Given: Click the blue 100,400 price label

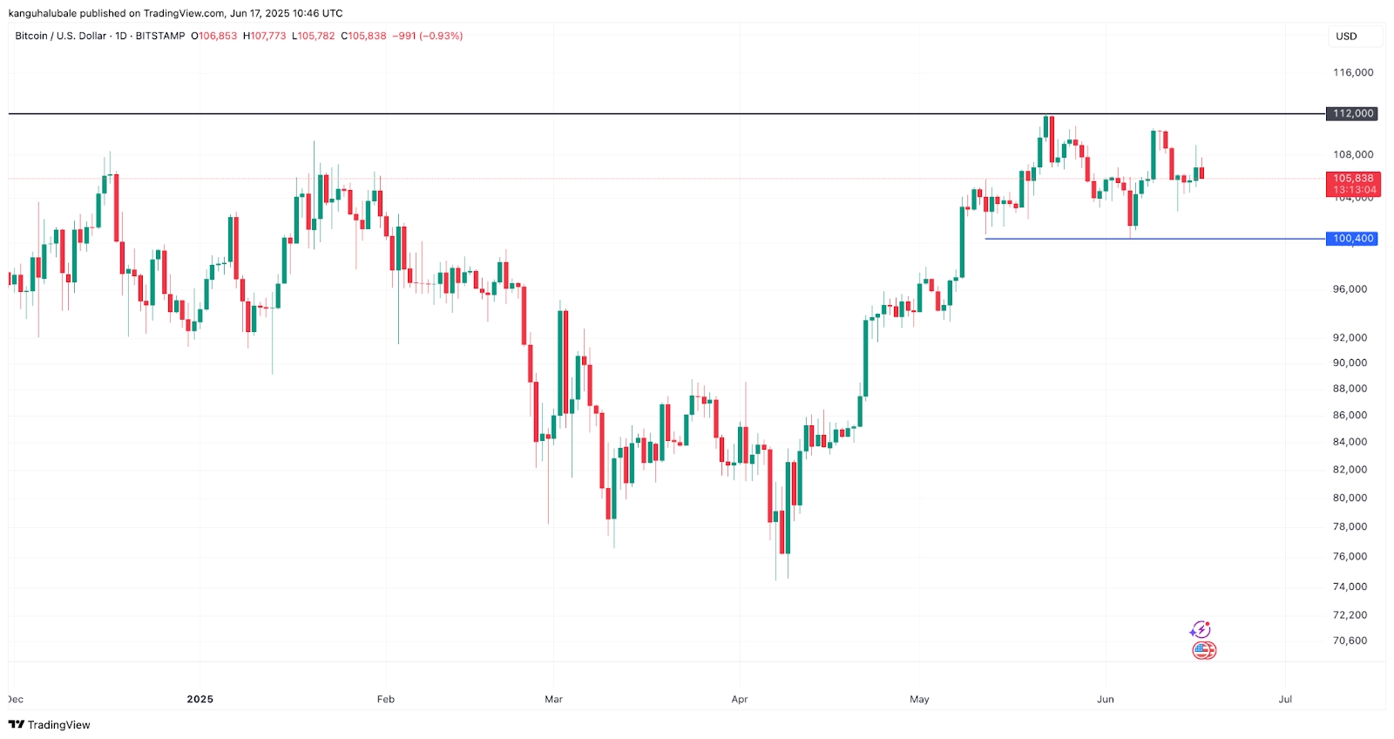Looking at the screenshot, I should coord(1352,239).
